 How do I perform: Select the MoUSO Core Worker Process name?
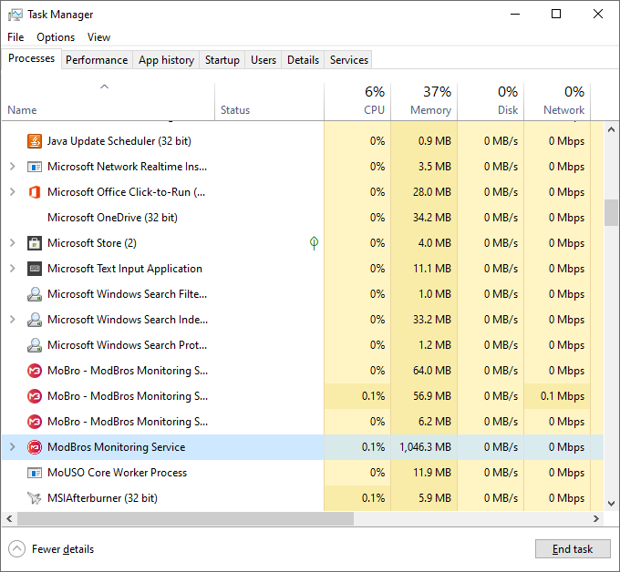click(x=117, y=473)
